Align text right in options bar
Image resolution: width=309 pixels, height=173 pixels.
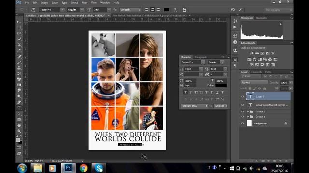[158, 10]
